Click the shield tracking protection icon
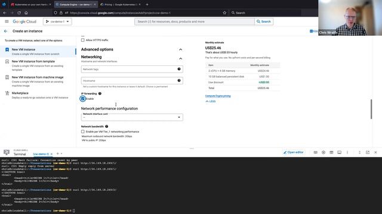This screenshot has width=382, height=214. tap(56, 12)
